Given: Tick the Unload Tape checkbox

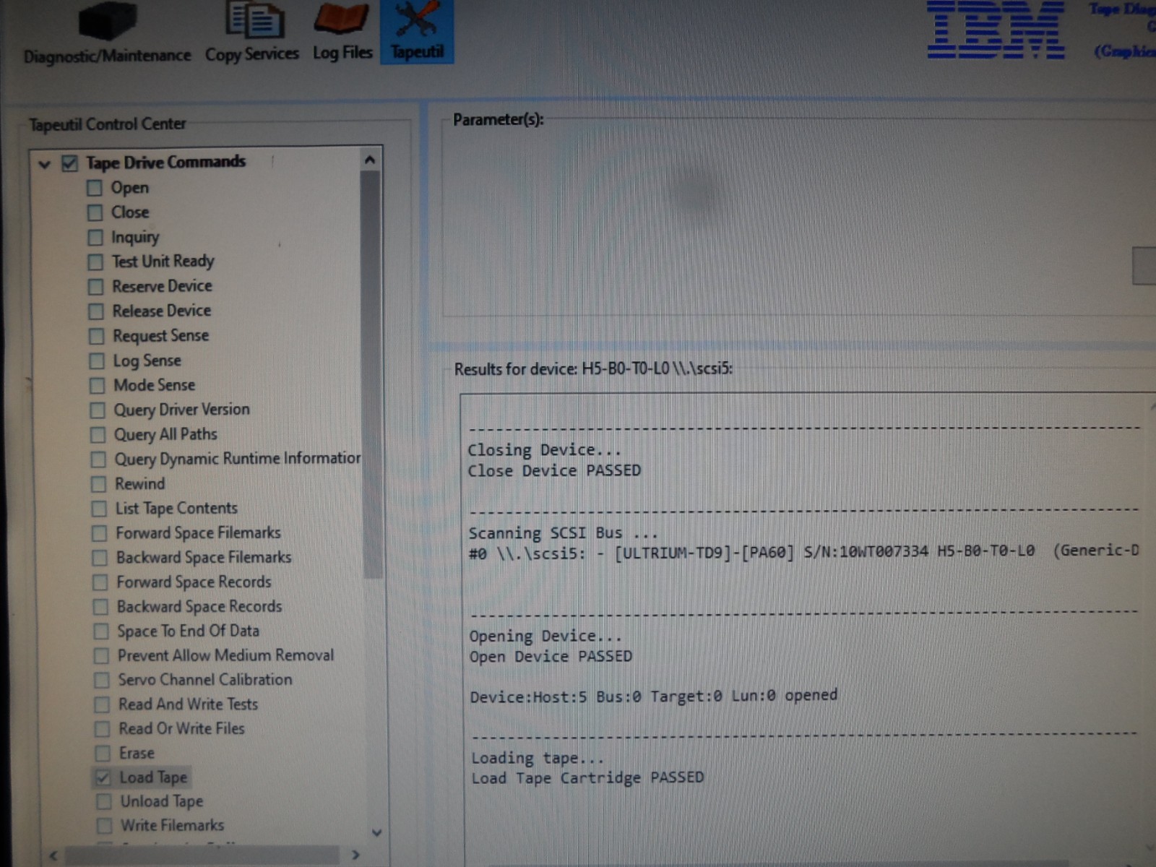Looking at the screenshot, I should 104,801.
